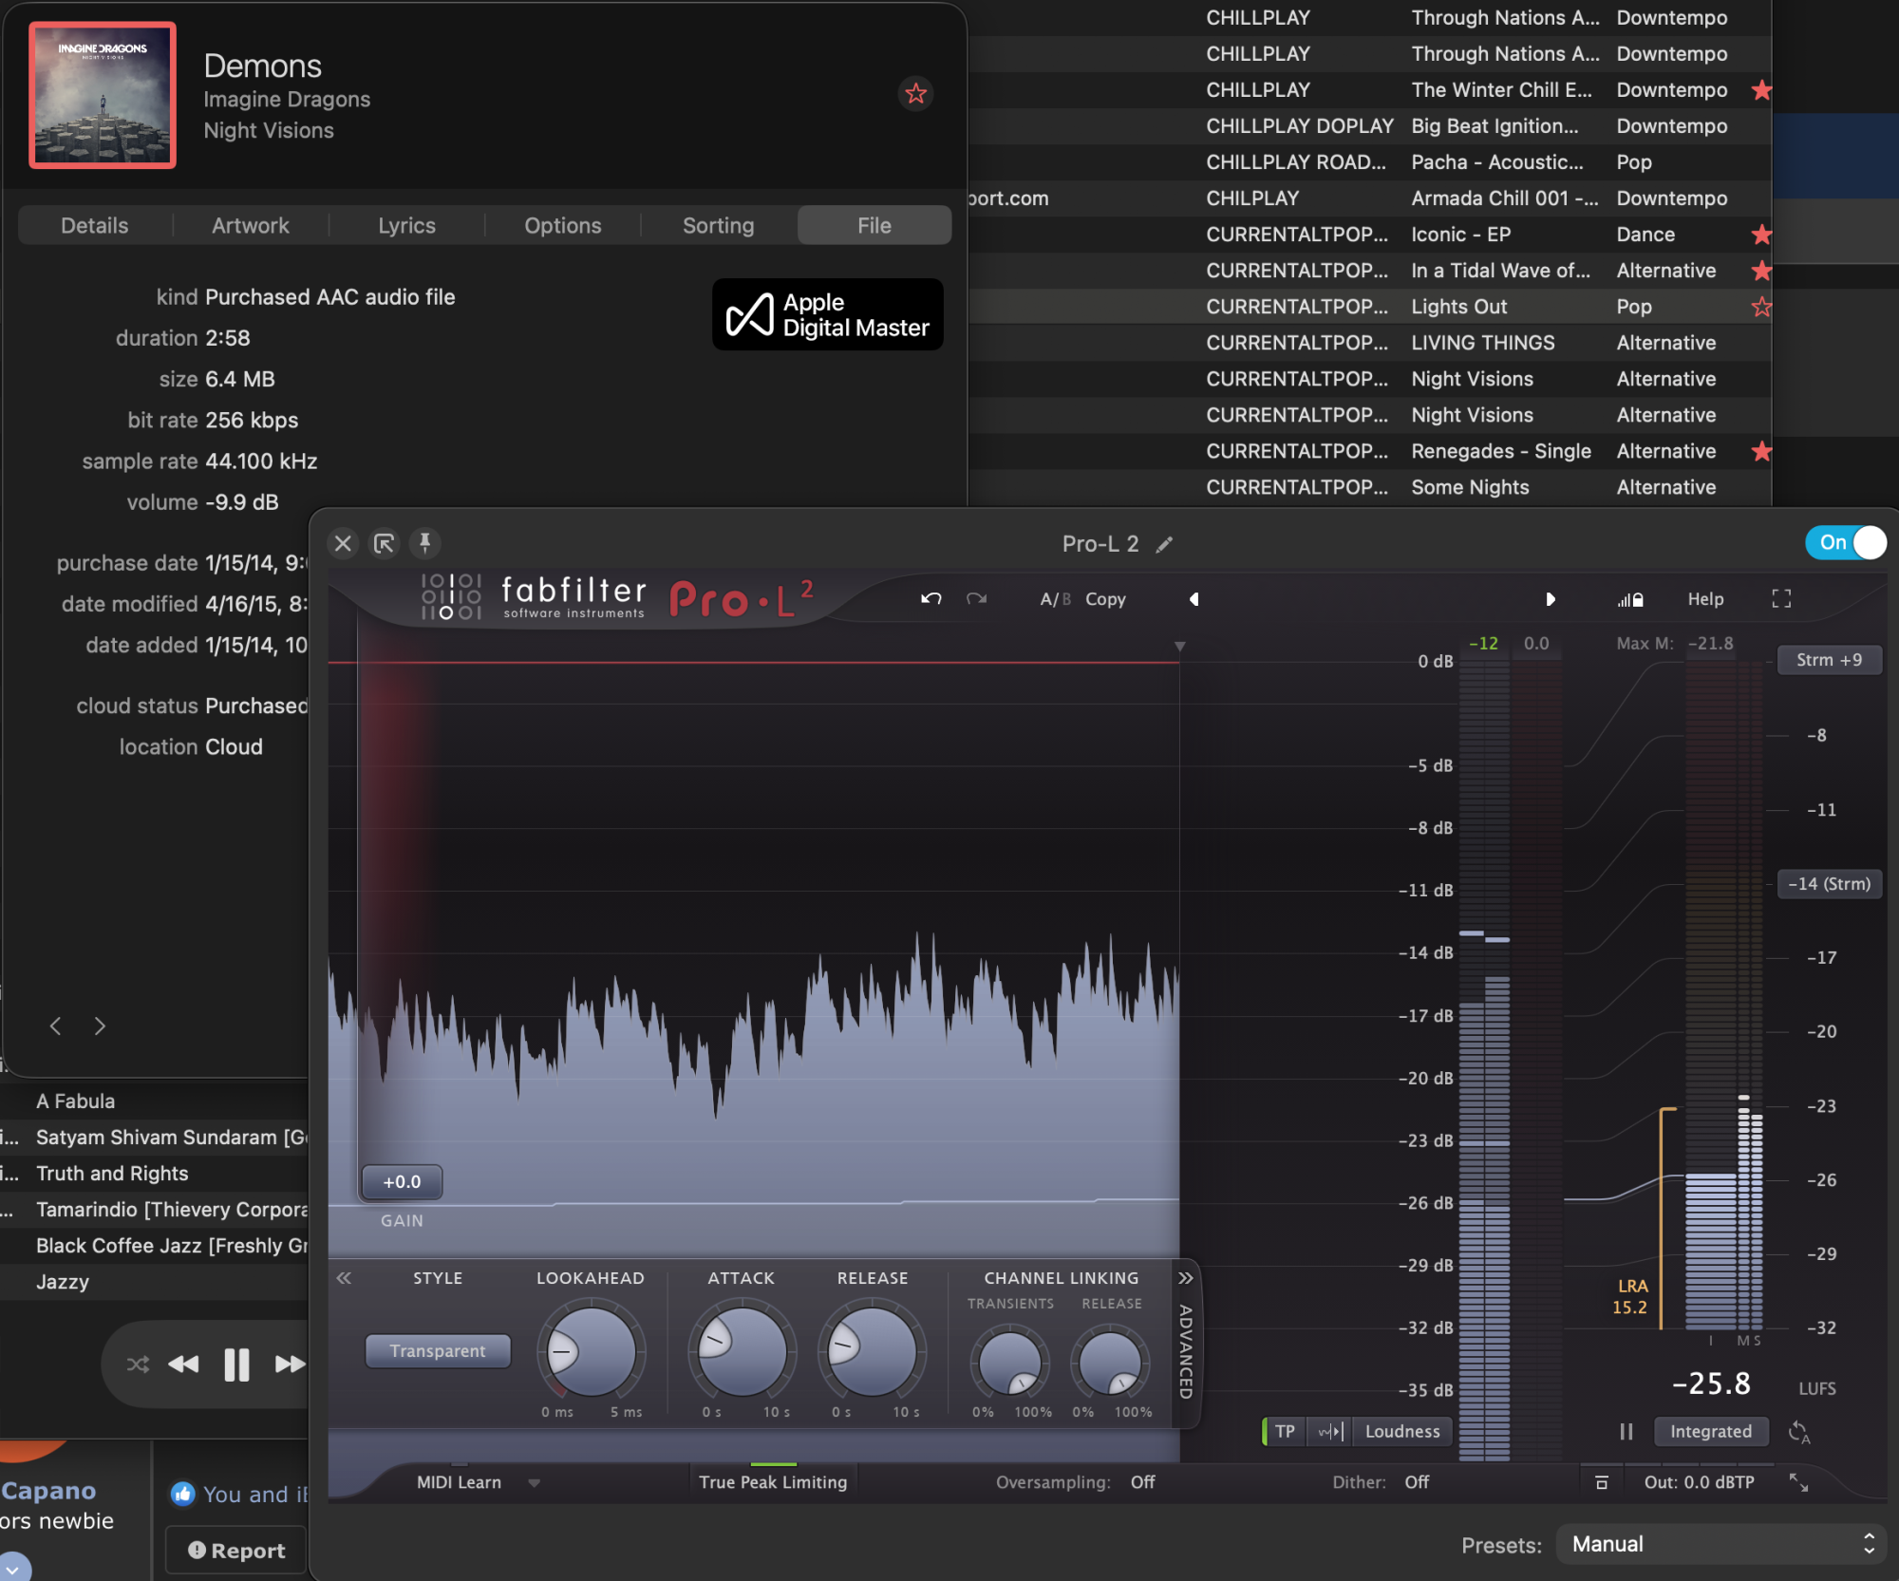This screenshot has height=1581, width=1899.
Task: Open the Help menu in Pro-L 2
Action: pos(1705,599)
